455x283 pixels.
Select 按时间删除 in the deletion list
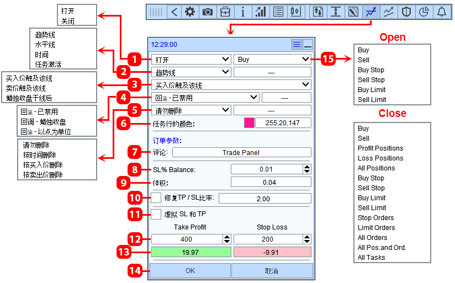pyautogui.click(x=39, y=155)
